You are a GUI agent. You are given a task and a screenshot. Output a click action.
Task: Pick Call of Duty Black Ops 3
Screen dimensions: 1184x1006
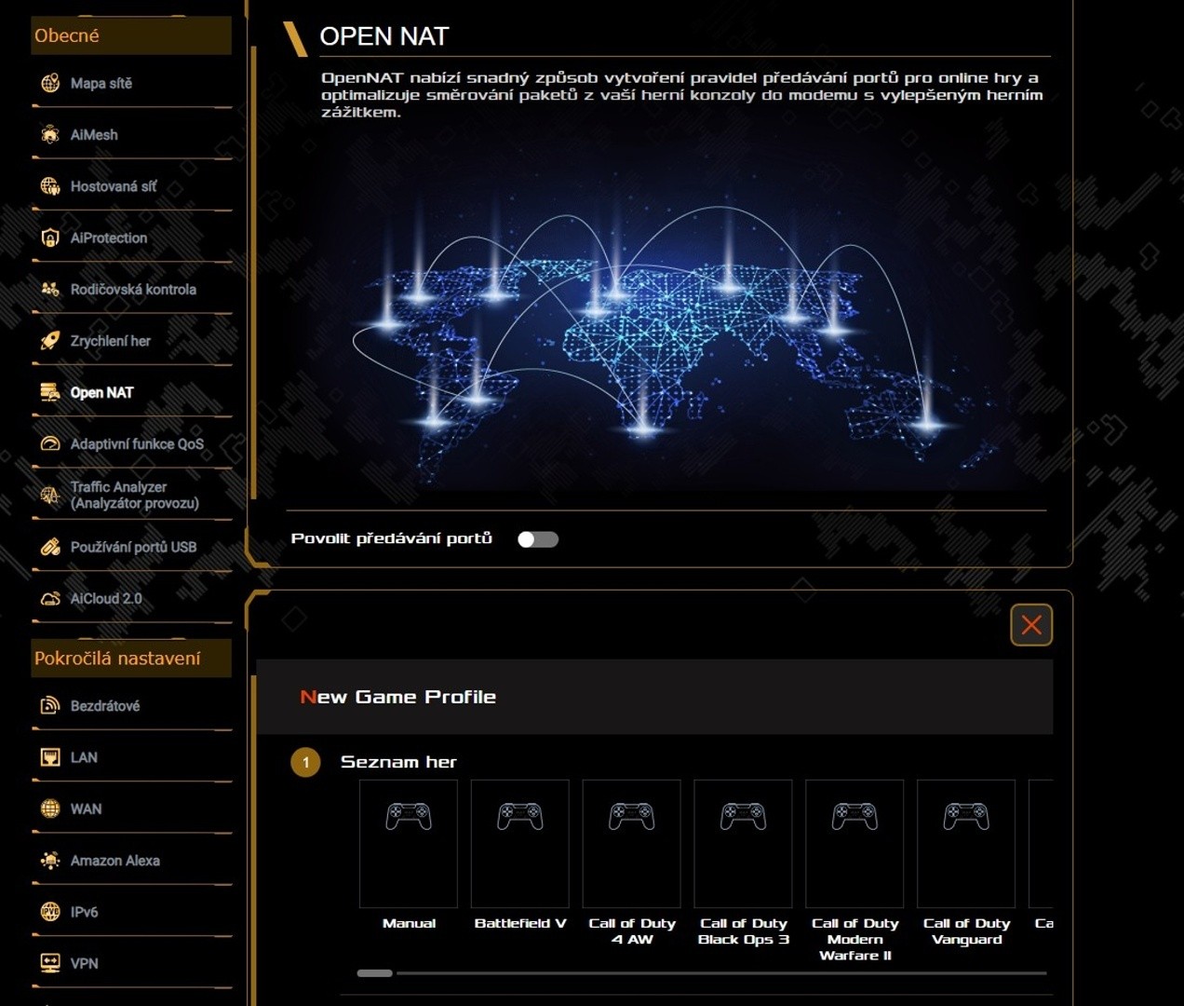click(x=743, y=844)
